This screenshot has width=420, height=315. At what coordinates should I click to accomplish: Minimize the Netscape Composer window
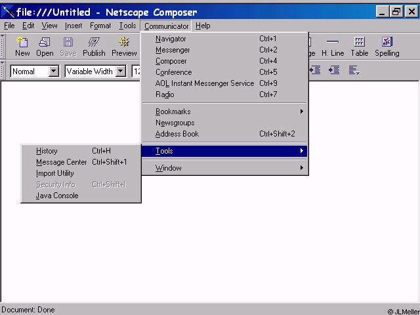coord(382,12)
